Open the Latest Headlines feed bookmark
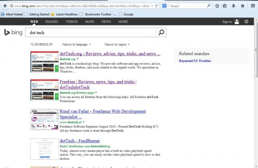 pyautogui.click(x=64, y=14)
